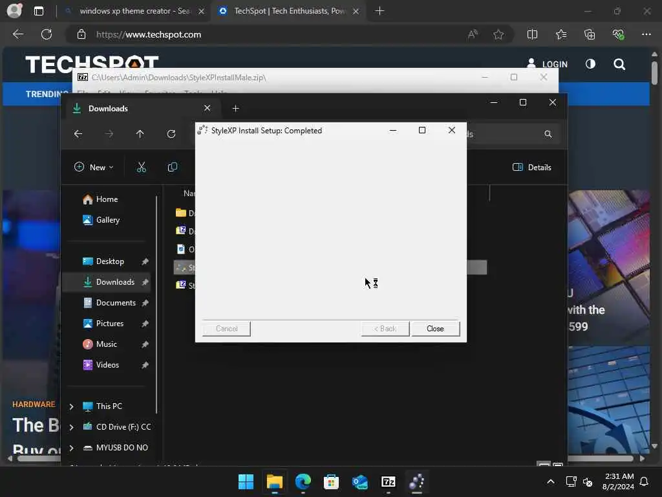Open Windows Start menu
The image size is (662, 497).
(x=246, y=481)
